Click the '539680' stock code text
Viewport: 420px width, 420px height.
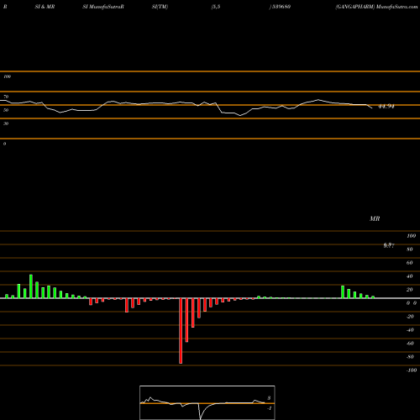coord(281,7)
